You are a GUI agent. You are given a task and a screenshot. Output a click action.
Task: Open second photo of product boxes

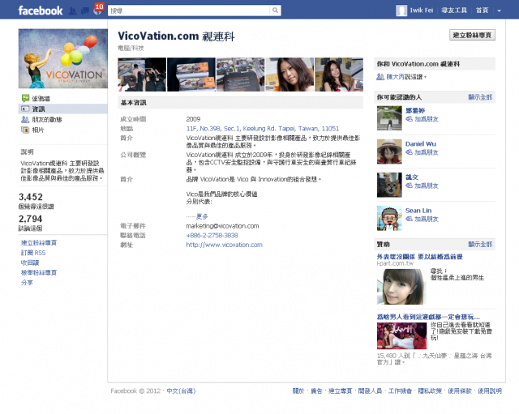(x=191, y=75)
